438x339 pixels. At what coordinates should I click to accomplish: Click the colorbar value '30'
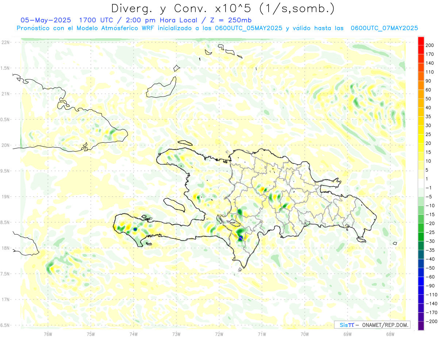tap(429, 125)
